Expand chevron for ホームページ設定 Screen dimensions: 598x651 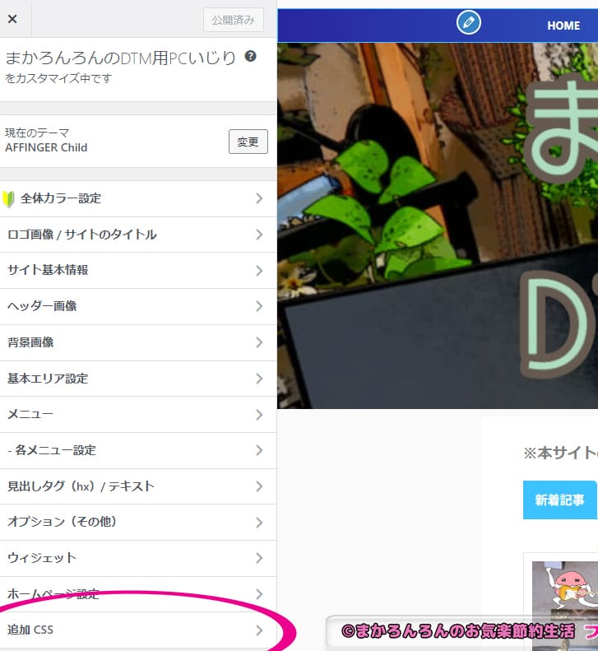(259, 594)
